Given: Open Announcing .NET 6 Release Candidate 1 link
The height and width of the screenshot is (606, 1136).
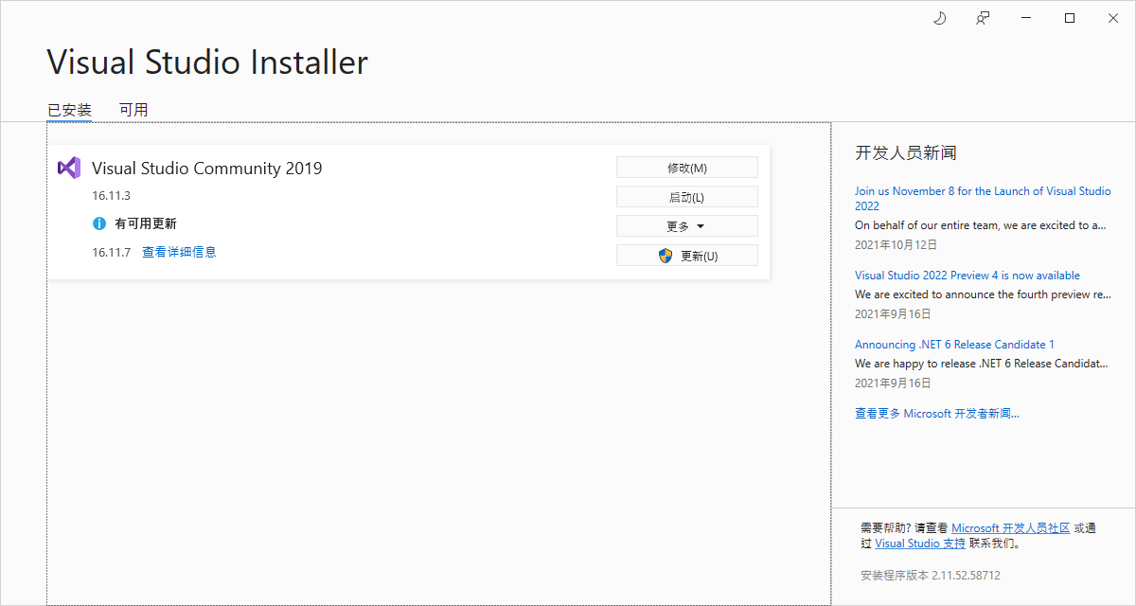Looking at the screenshot, I should [954, 345].
